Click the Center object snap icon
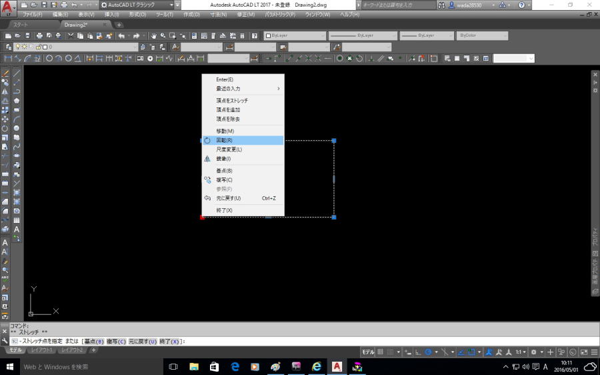The width and height of the screenshot is (600, 375). [x=339, y=58]
